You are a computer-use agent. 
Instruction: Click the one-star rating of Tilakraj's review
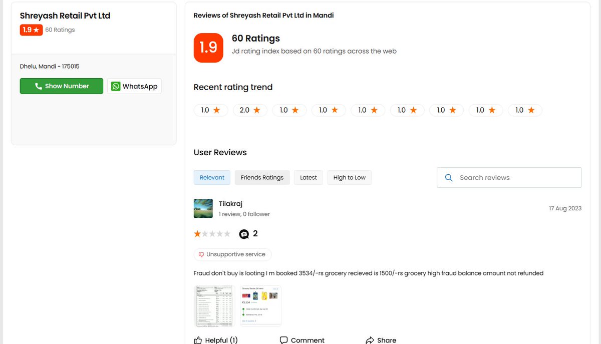[212, 234]
